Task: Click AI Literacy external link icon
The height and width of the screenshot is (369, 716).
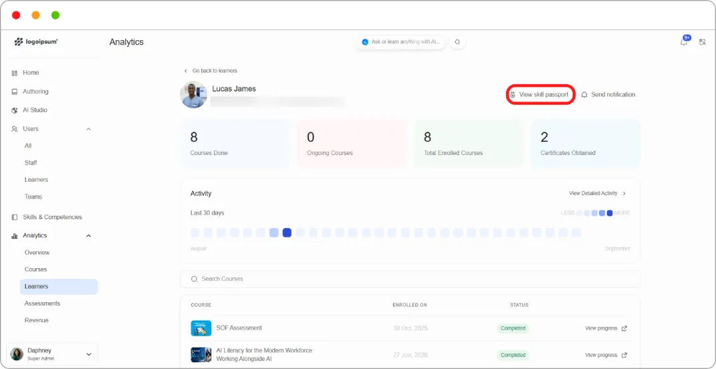Action: point(624,355)
